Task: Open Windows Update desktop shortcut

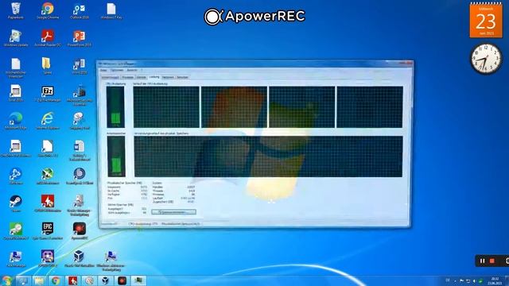Action: [x=15, y=38]
